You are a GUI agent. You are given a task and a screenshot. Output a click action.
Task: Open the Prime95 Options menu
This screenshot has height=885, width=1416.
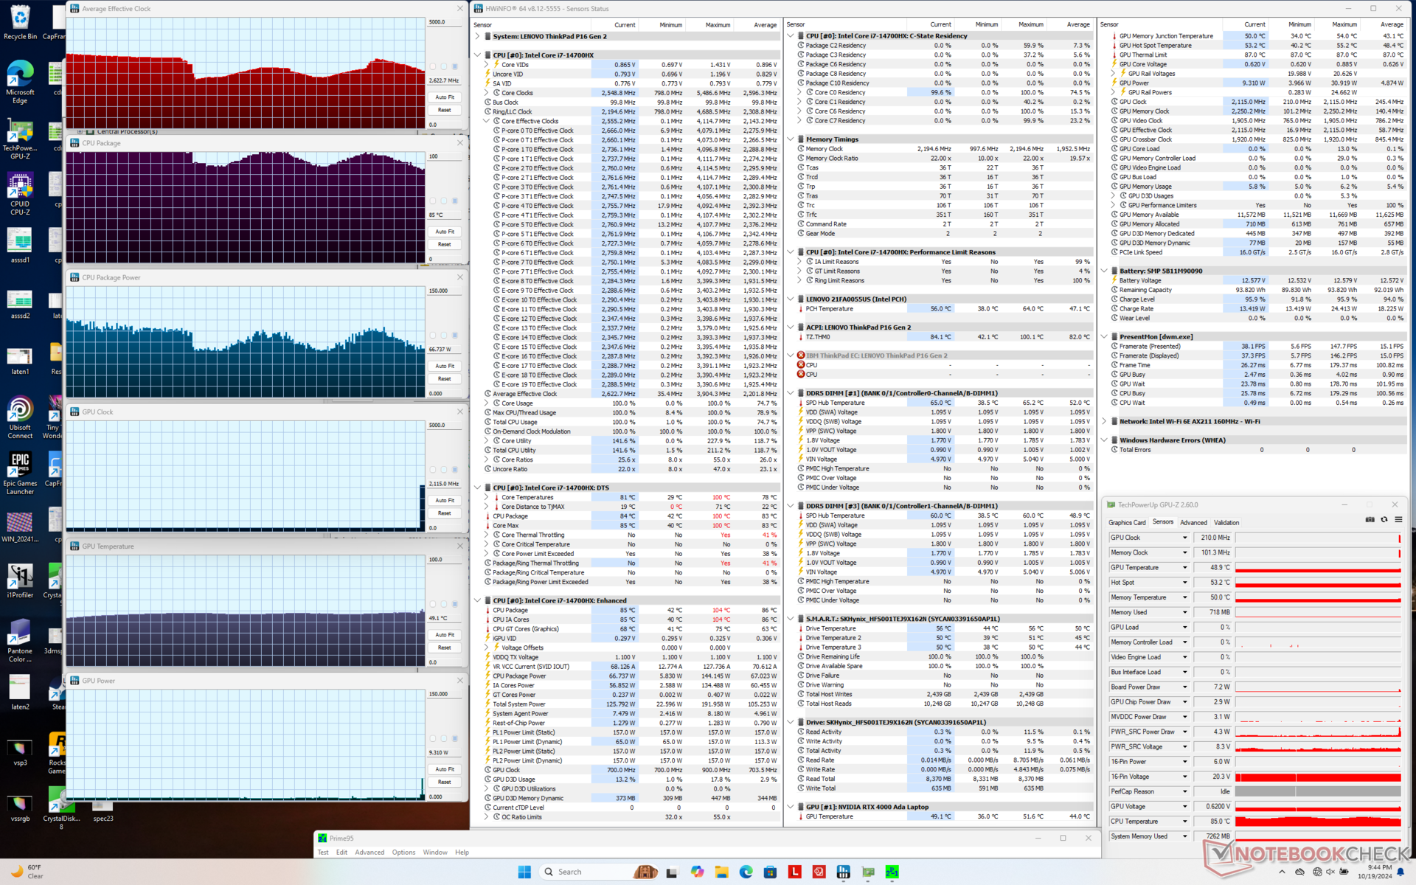point(403,852)
